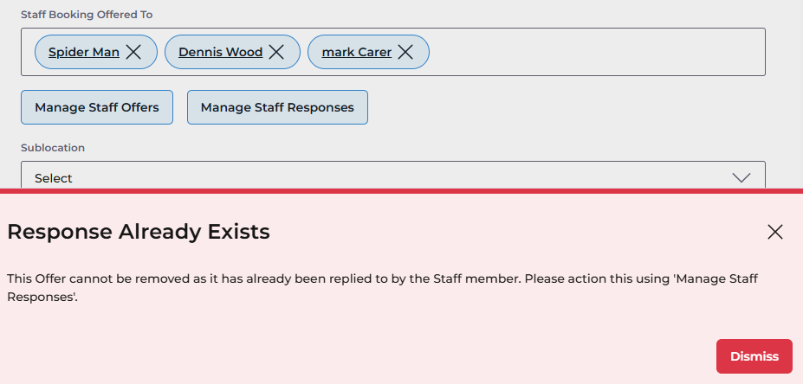Viewport: 803px width, 384px height.
Task: Close the Response Already Exists alert
Action: pyautogui.click(x=774, y=231)
